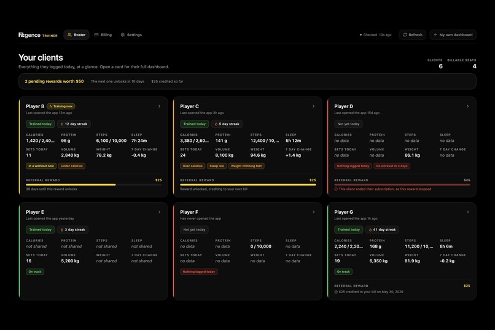This screenshot has height=330, width=495.
Task: Click Player D's Nothing logged today tag
Action: point(353,166)
